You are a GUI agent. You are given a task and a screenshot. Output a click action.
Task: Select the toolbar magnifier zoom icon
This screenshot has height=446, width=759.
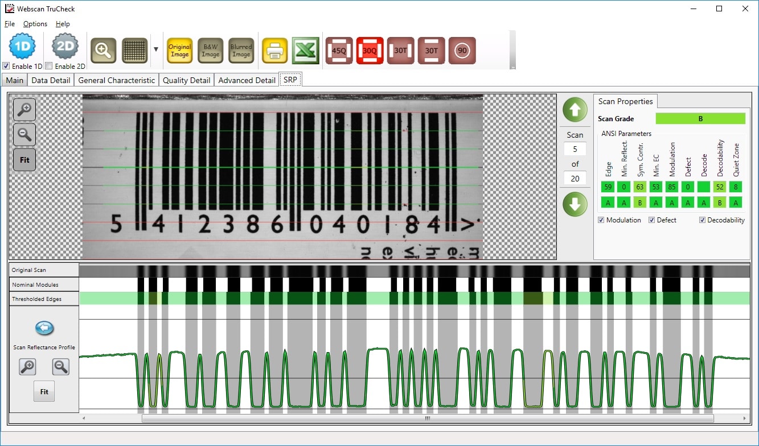pyautogui.click(x=104, y=51)
